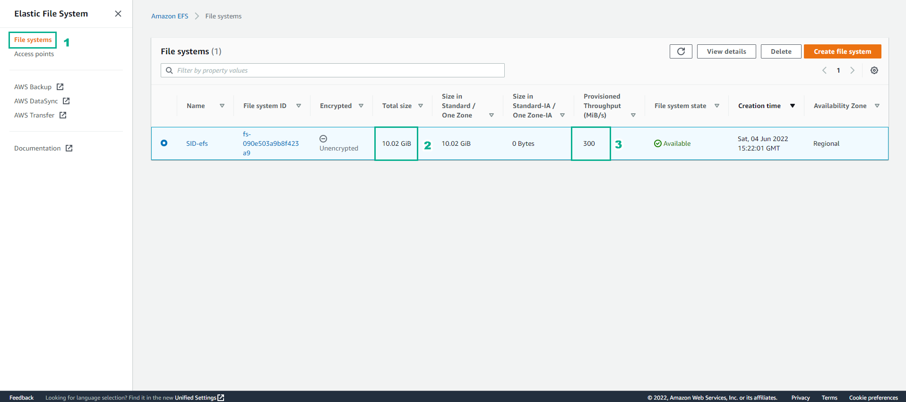Sort by Creation time column arrow
The width and height of the screenshot is (906, 402).
(793, 106)
